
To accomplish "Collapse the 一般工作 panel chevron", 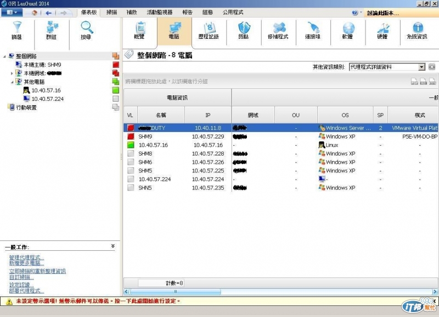I will coord(113,246).
